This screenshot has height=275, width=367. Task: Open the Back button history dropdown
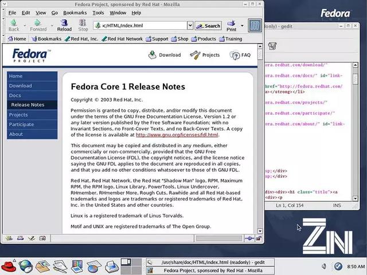click(x=24, y=25)
